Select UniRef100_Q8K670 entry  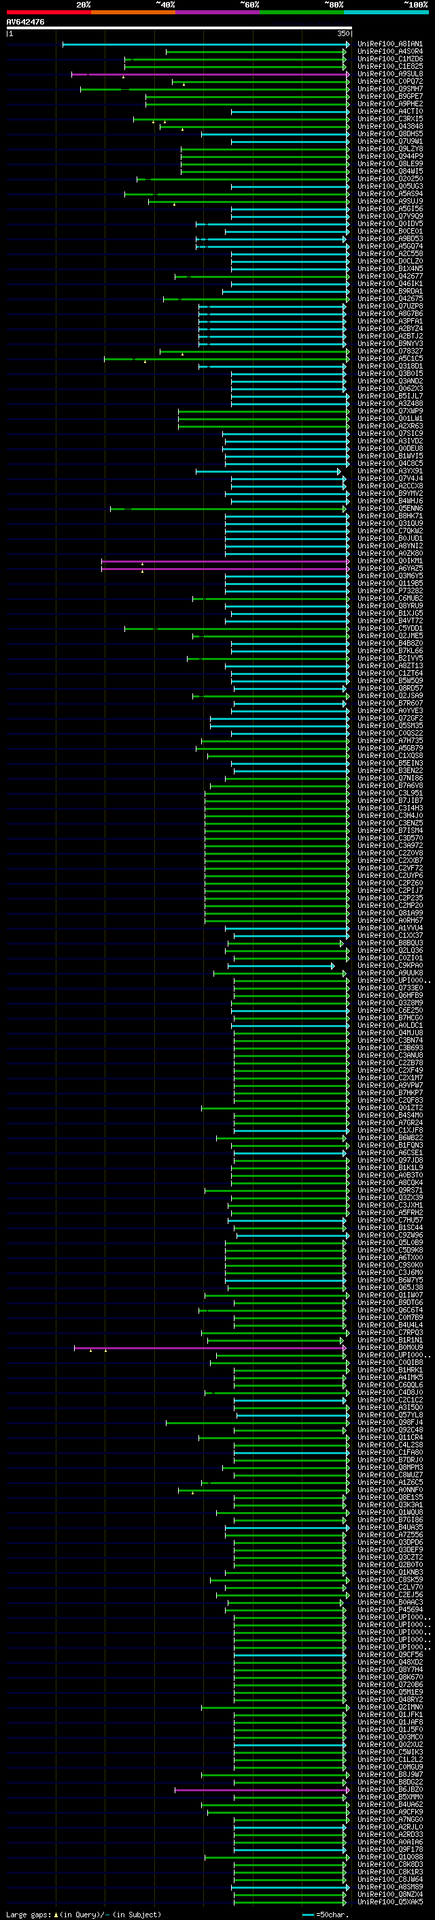[x=389, y=1678]
